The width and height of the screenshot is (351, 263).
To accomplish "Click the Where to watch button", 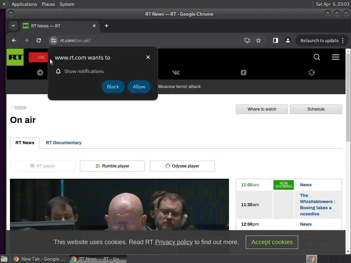I will click(x=262, y=109).
